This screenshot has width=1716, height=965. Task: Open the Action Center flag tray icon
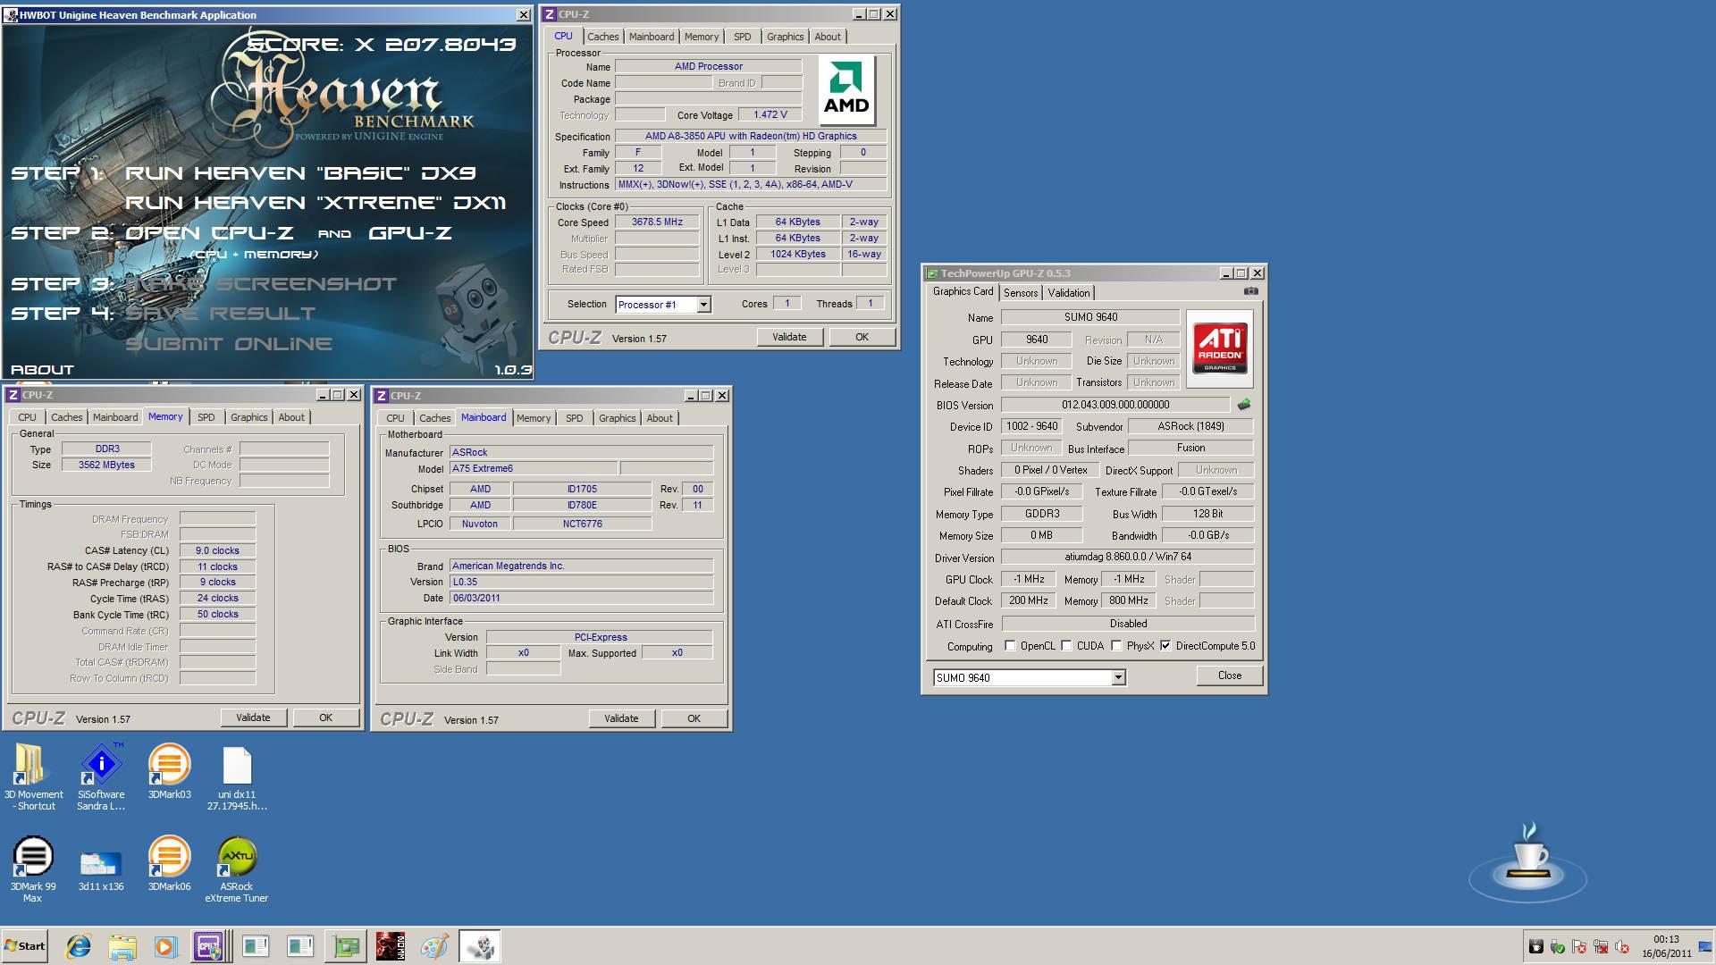coord(1578,946)
